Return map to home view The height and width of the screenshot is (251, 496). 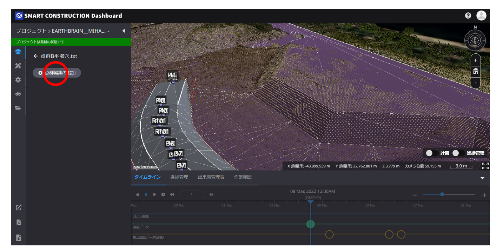tap(475, 71)
